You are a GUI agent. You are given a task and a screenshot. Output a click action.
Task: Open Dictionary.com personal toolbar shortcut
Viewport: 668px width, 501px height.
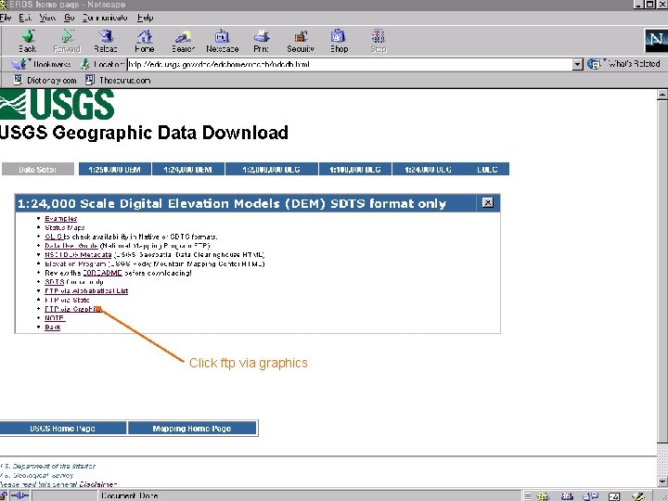(x=45, y=80)
